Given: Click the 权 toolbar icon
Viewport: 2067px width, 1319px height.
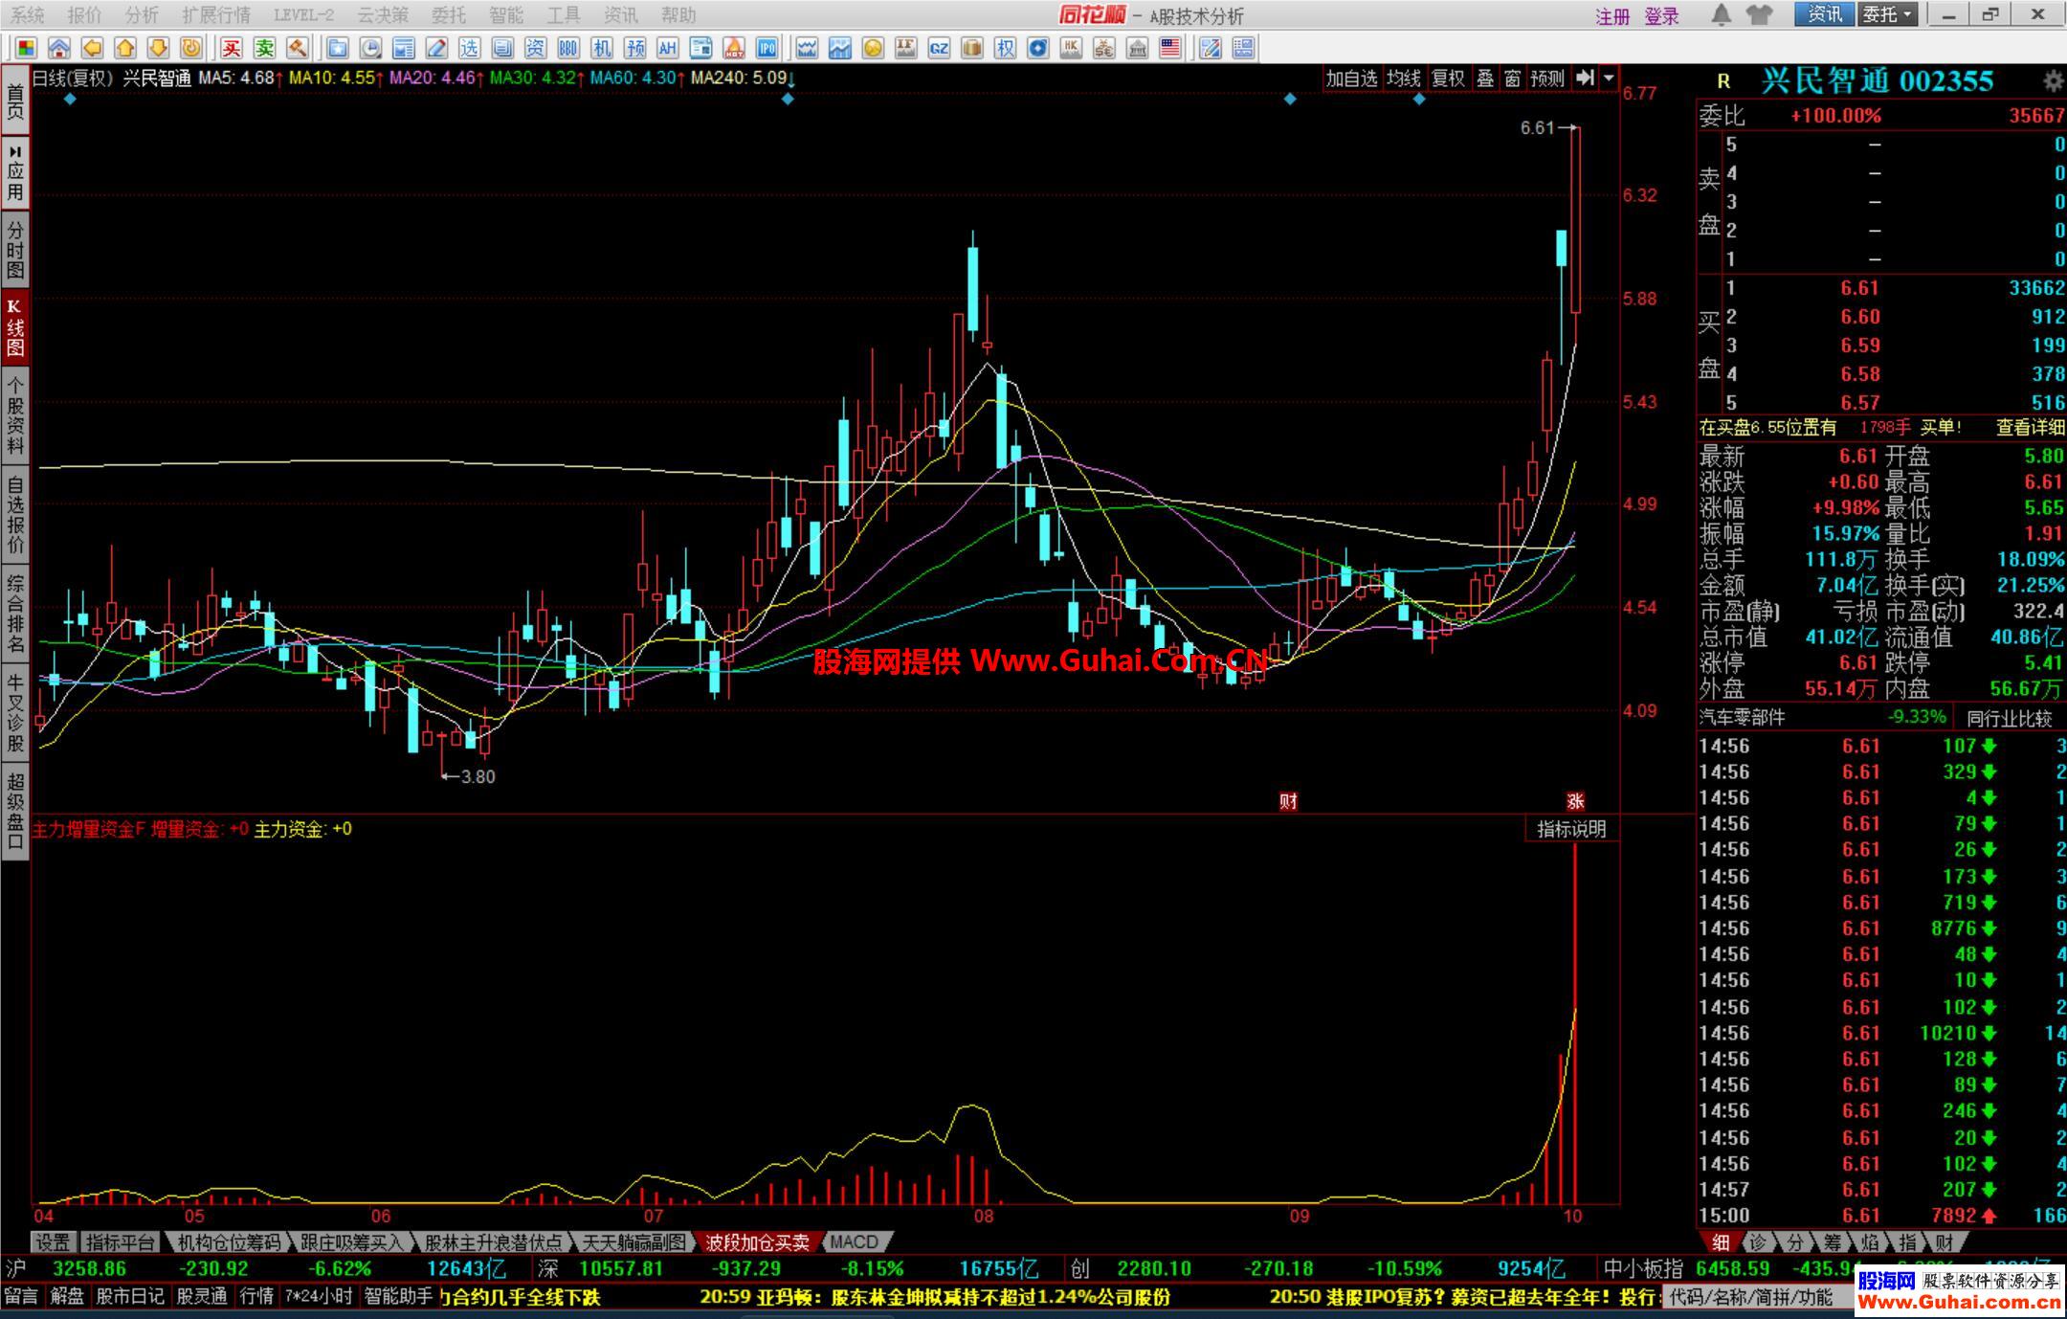Looking at the screenshot, I should (1005, 48).
